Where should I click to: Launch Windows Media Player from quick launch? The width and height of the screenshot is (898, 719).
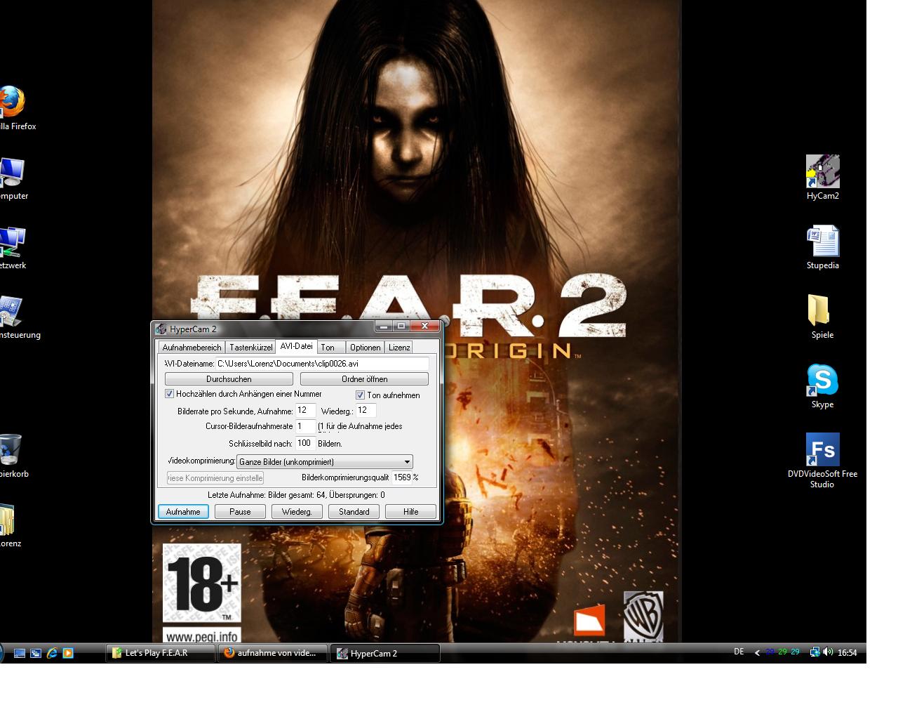68,653
